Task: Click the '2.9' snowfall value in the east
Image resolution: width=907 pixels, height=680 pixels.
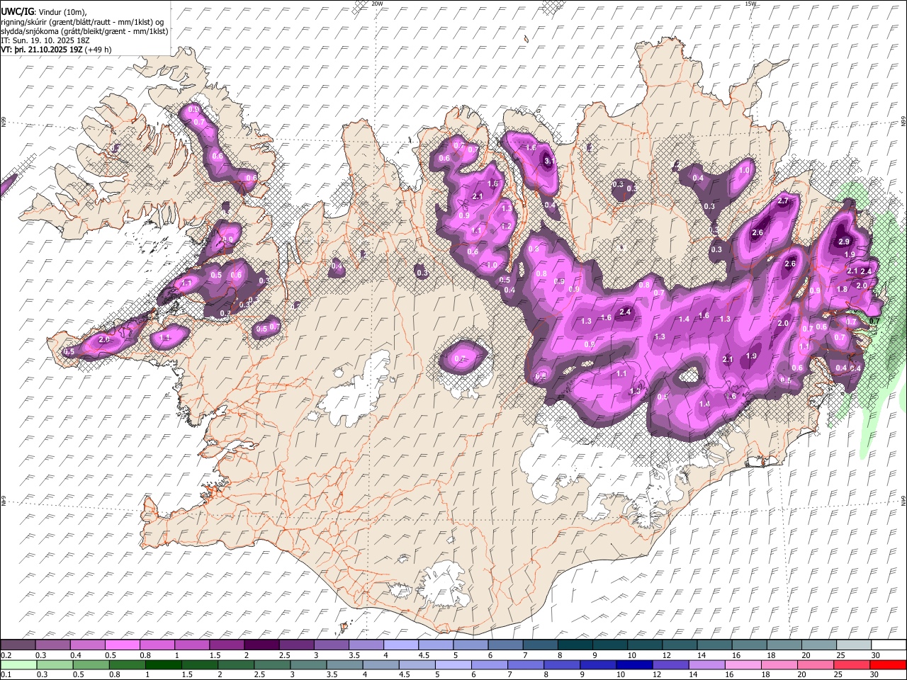Action: click(844, 242)
